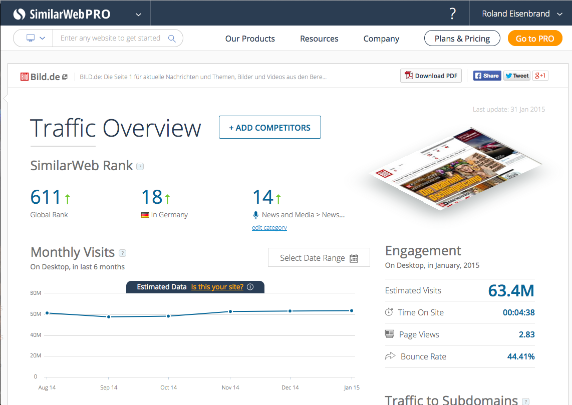The height and width of the screenshot is (405, 572).
Task: Open the Our Products menu
Action: [250, 39]
